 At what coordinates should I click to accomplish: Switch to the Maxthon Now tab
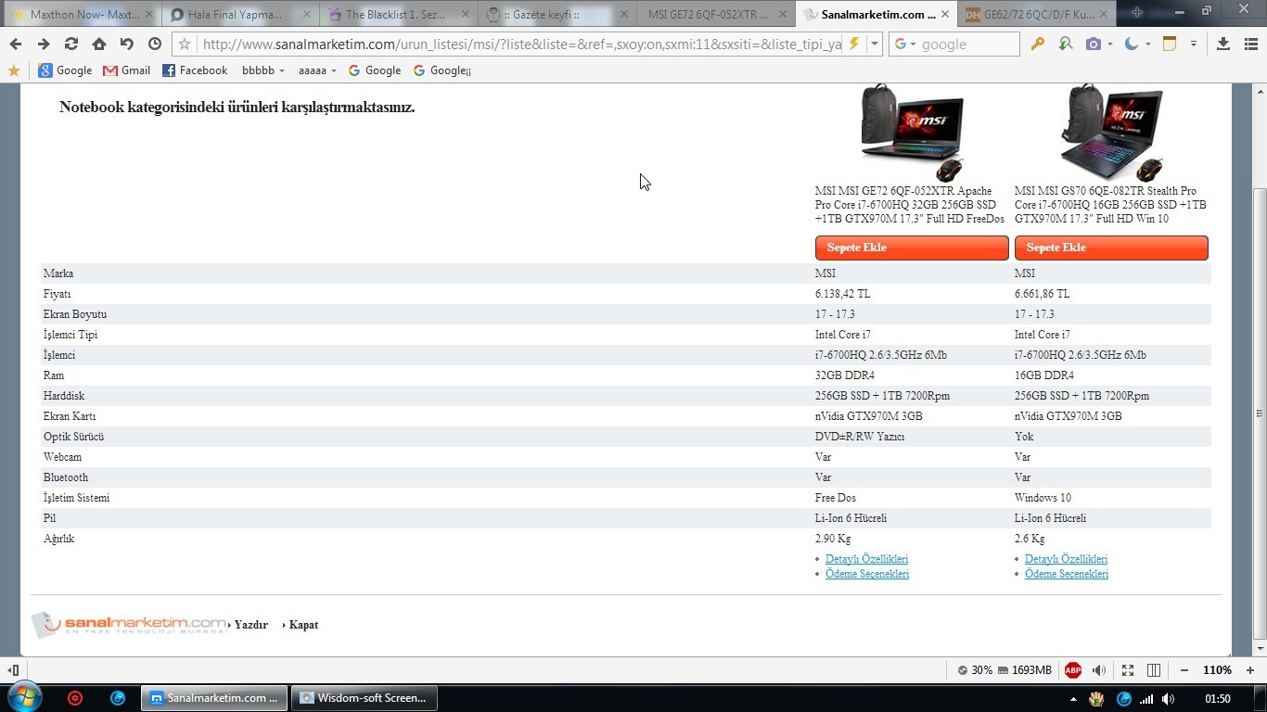pos(82,14)
